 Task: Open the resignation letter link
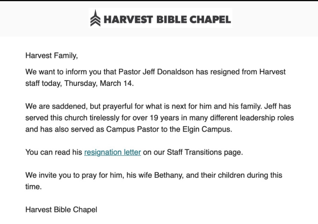(113, 152)
